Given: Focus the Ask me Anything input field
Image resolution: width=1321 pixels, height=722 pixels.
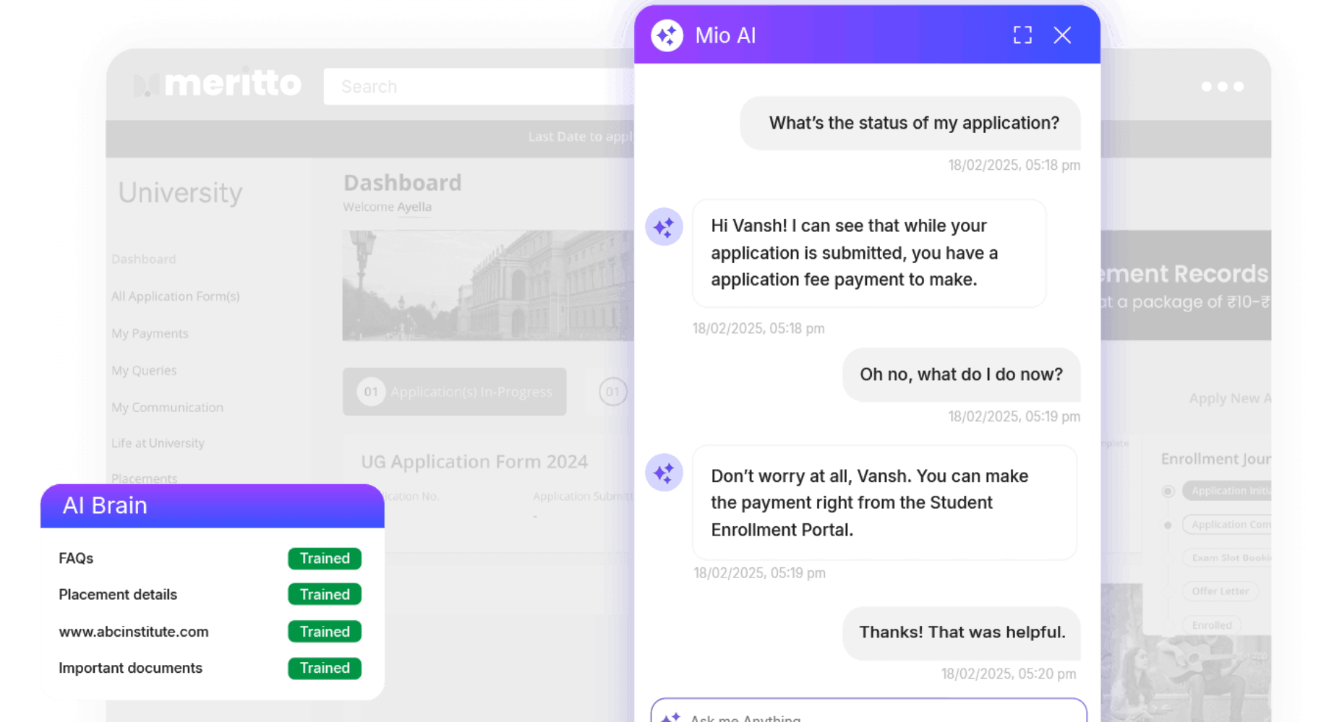Looking at the screenshot, I should (x=868, y=710).
